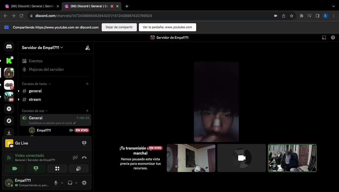Click the Go Live stop streaming screen icon
This screenshot has height=192, width=339.
[84, 143]
